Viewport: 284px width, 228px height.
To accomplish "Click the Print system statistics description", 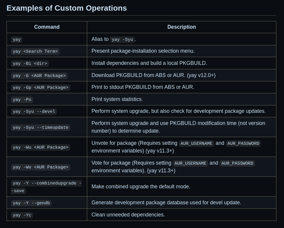I will point(117,99).
